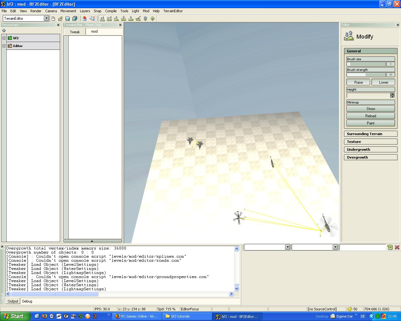Click the Save All toolbar icon
Image resolution: width=401 pixels, height=321 pixels.
tap(75, 18)
